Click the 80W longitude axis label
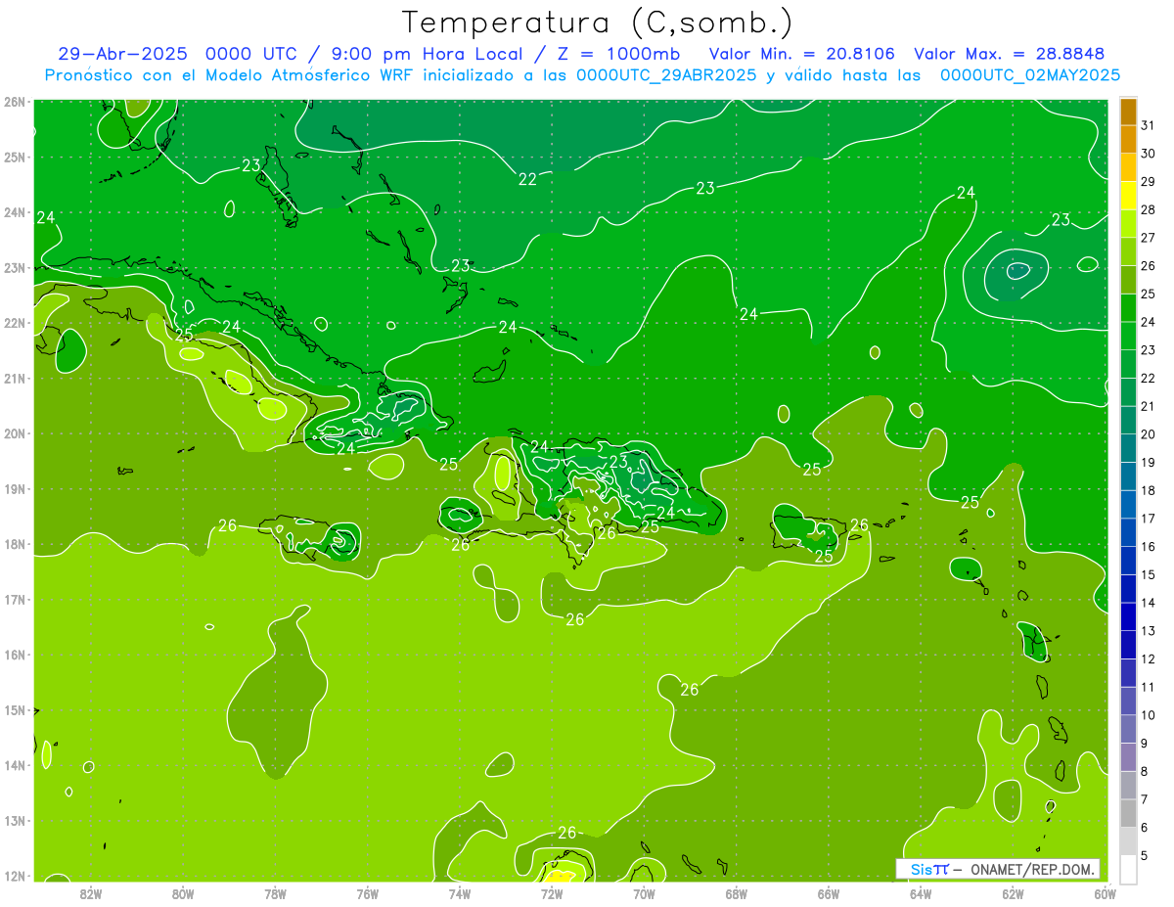Viewport: 1174px width, 907px height. [183, 894]
